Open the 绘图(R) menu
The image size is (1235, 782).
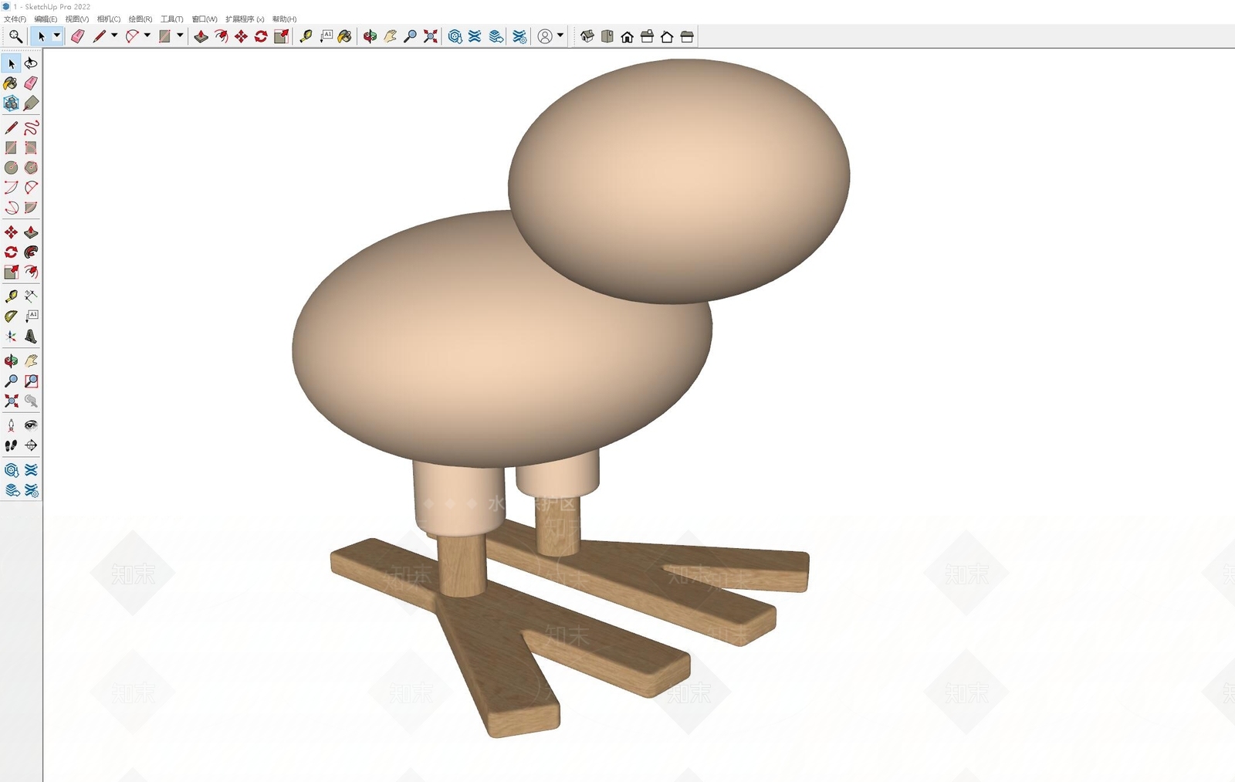pos(140,19)
